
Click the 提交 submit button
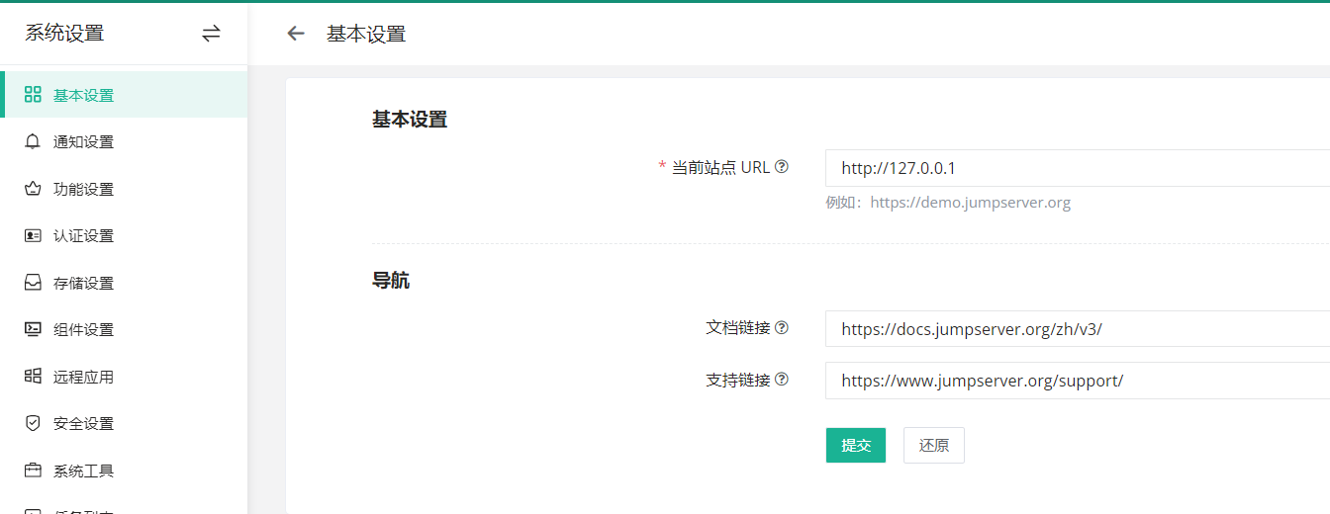[856, 445]
